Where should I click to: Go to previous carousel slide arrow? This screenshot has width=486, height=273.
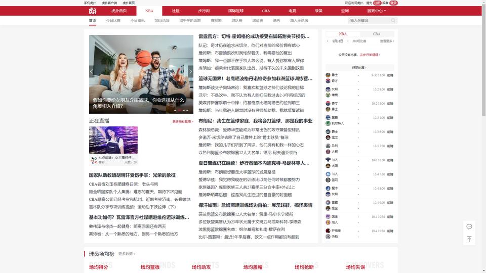tap(91, 71)
